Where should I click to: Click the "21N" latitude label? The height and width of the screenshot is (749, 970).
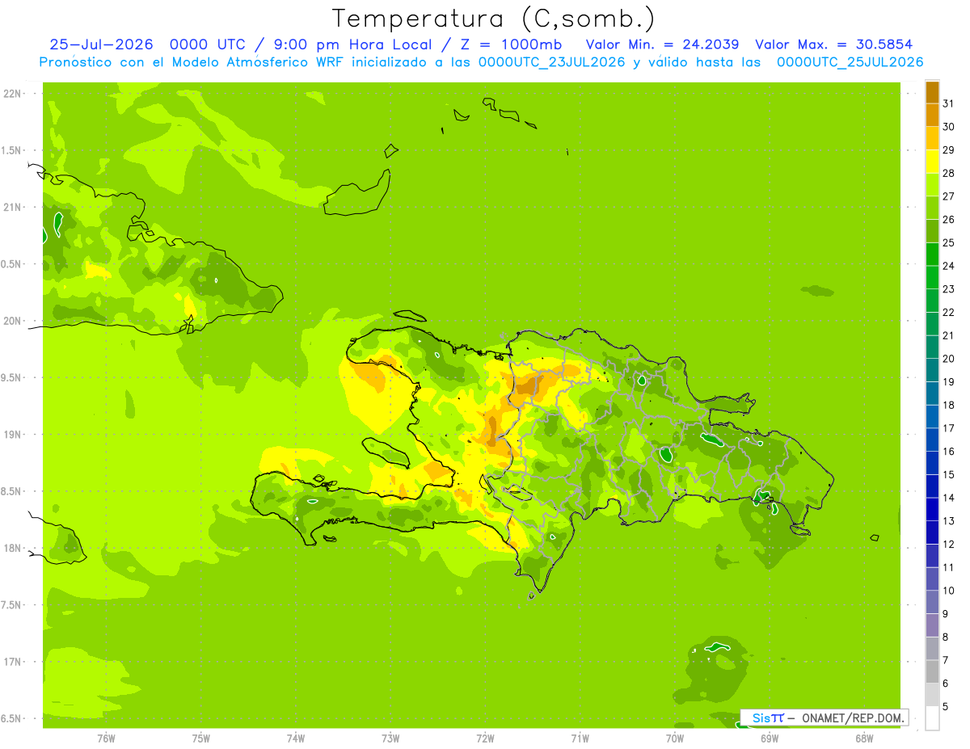coord(13,207)
